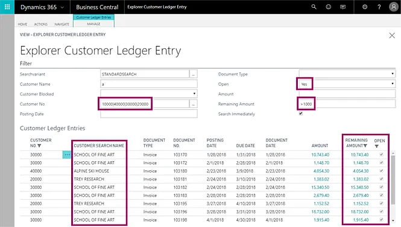401x227 pixels.
Task: Click the Remaining Amount column filter icon
Action: tap(365, 146)
